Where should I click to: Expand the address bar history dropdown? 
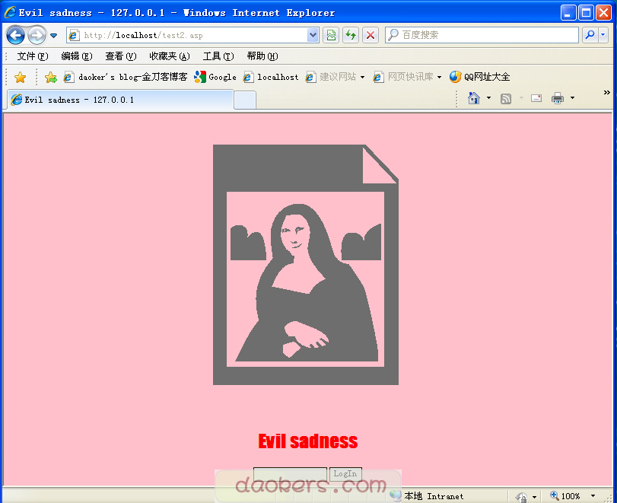tap(313, 35)
